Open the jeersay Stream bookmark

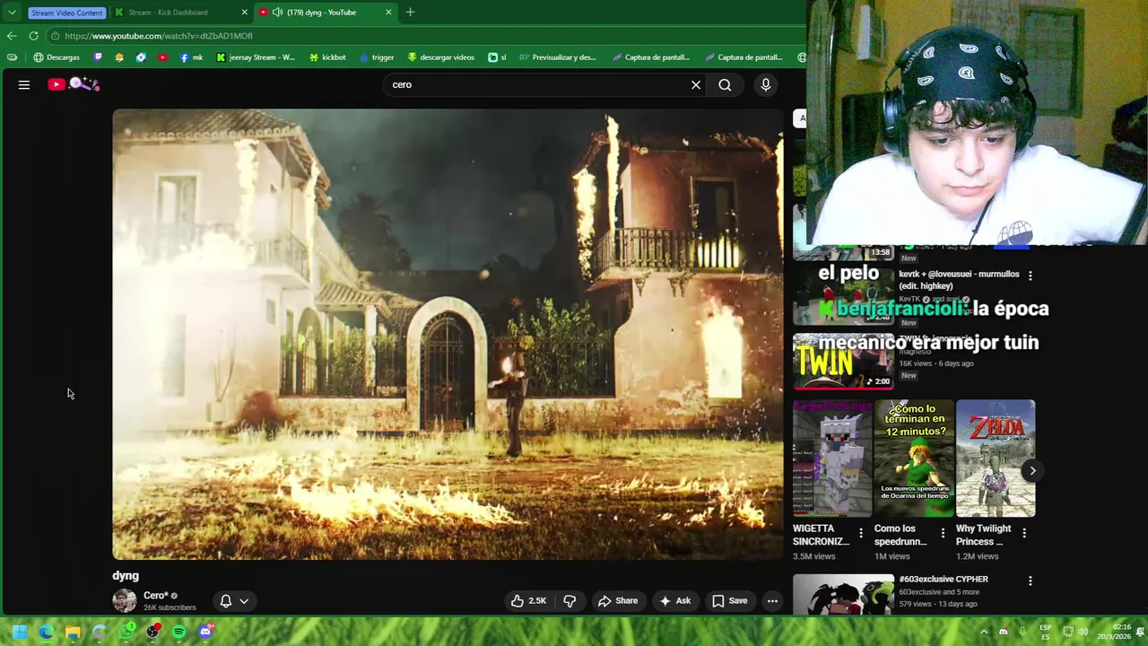point(256,57)
